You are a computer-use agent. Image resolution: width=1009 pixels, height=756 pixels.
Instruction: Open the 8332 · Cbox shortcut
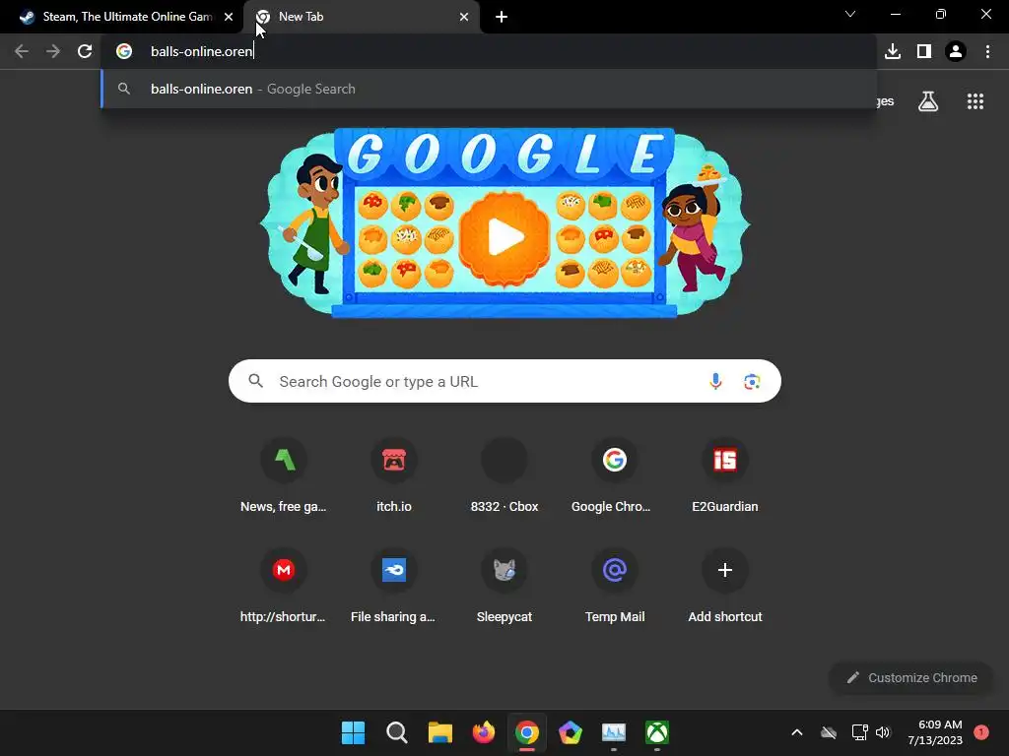click(504, 476)
